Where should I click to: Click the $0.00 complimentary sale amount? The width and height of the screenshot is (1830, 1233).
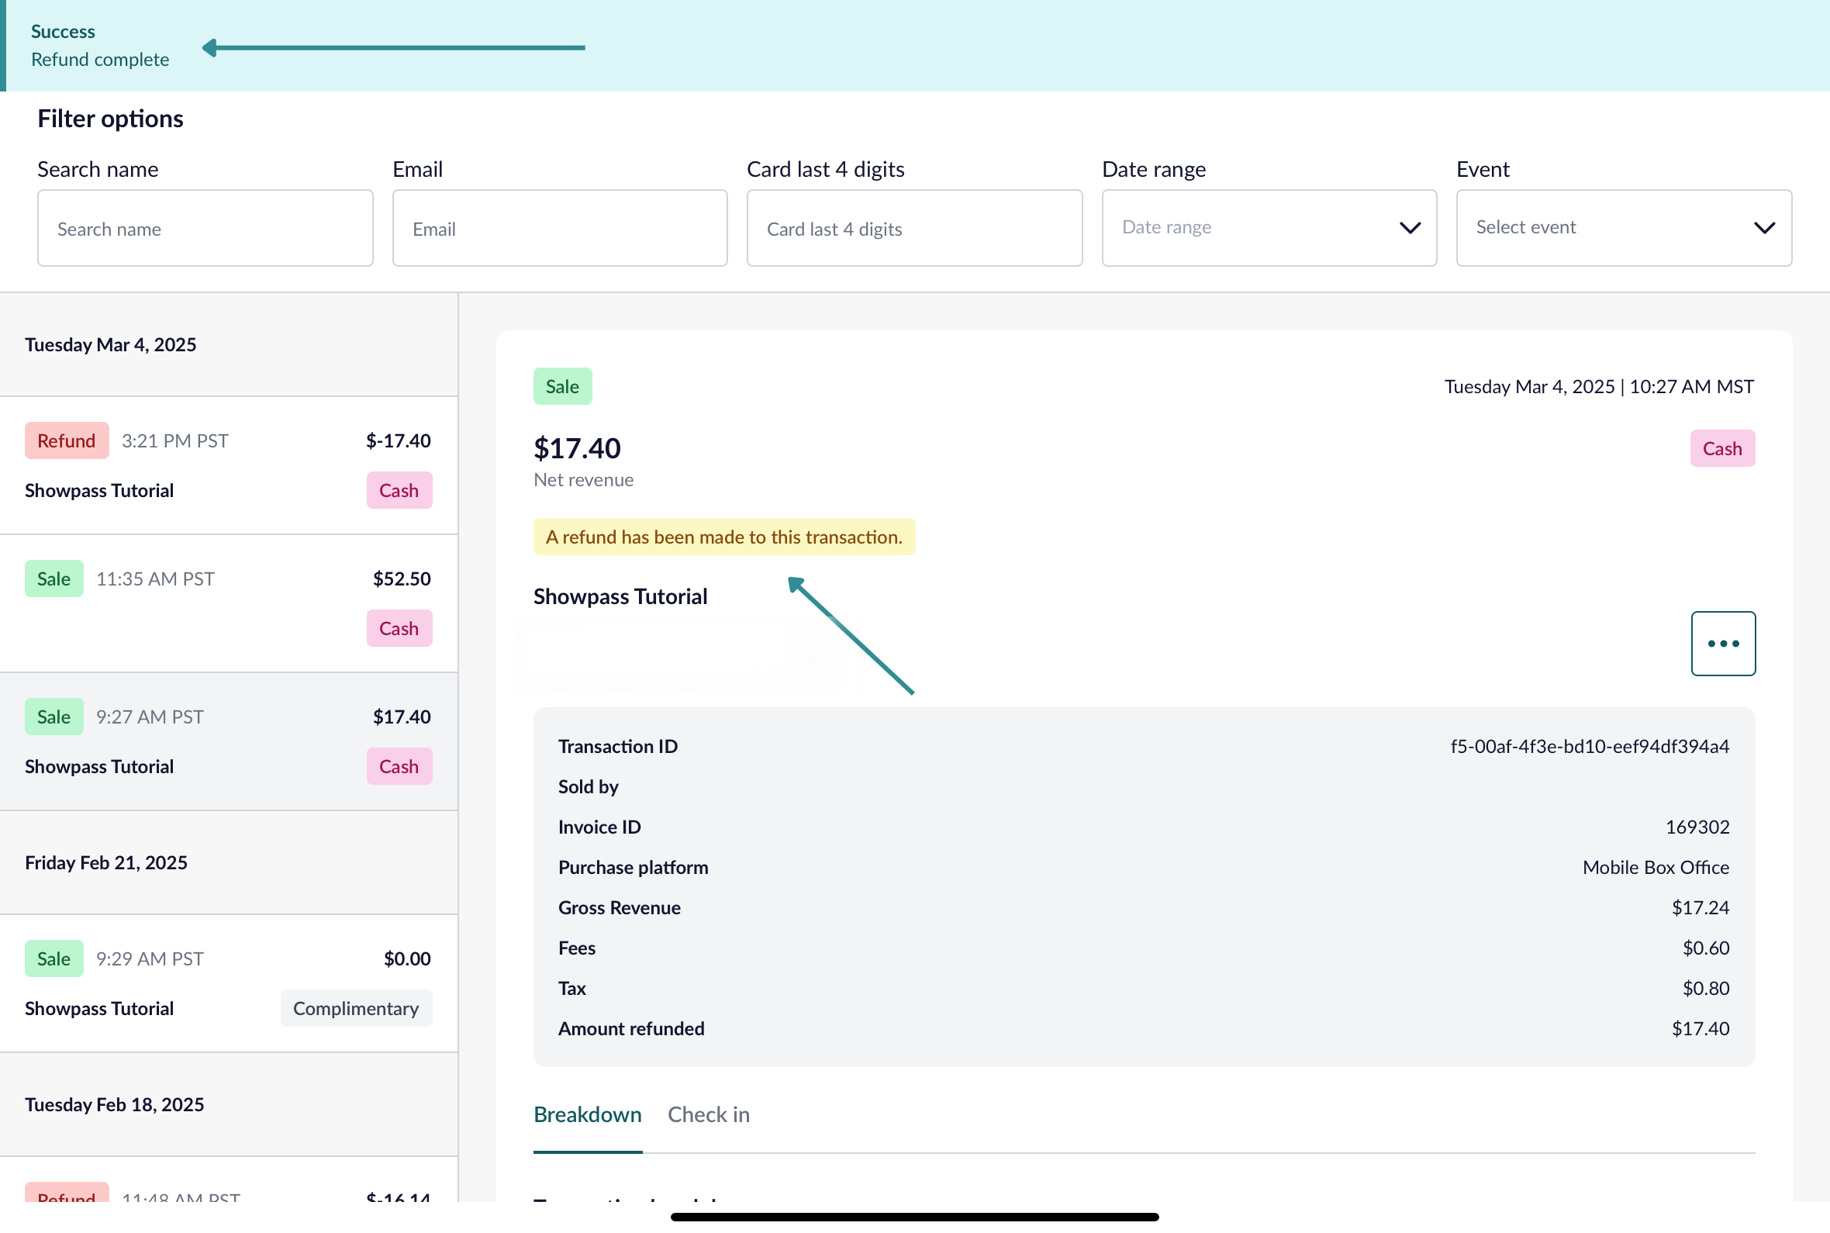(407, 958)
